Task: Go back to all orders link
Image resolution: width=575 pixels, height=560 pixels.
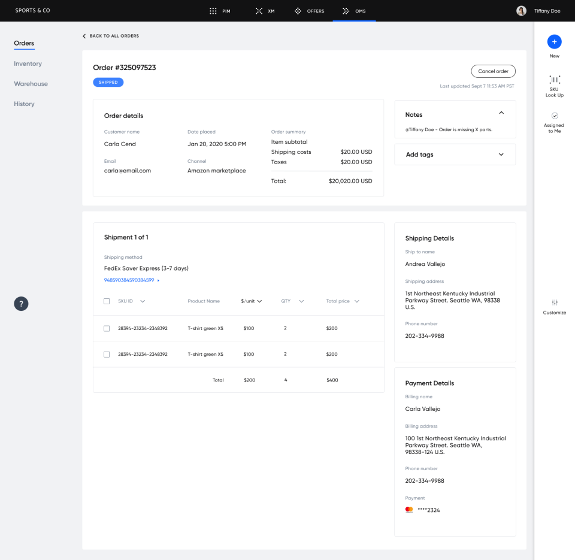Action: click(114, 36)
